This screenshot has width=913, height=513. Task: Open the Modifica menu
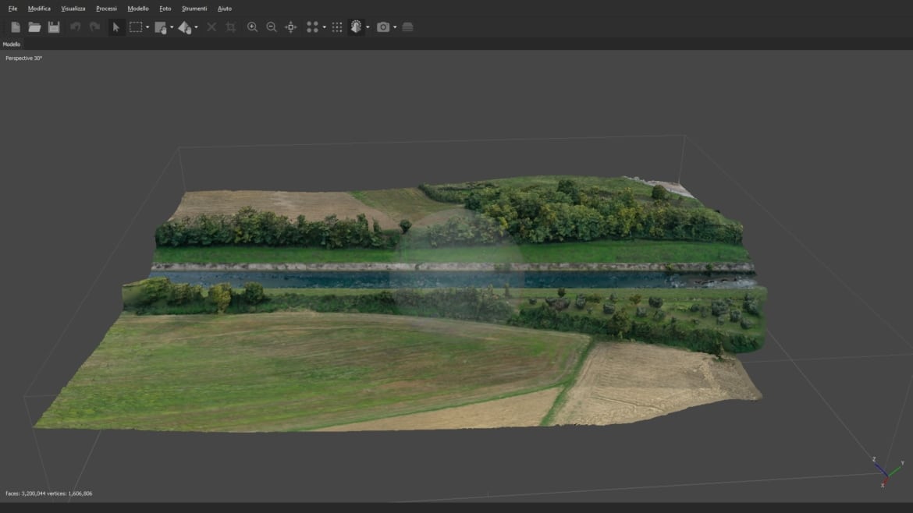click(39, 9)
